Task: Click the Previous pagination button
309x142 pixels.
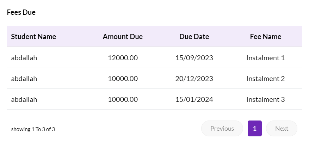Action: click(222, 128)
